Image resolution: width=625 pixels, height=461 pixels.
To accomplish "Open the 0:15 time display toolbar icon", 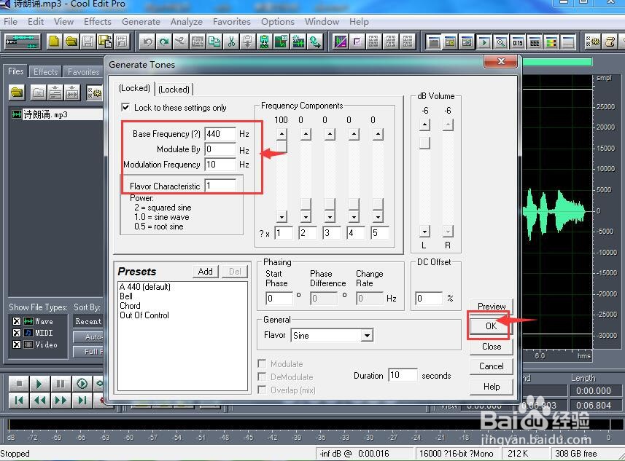I will [x=518, y=42].
